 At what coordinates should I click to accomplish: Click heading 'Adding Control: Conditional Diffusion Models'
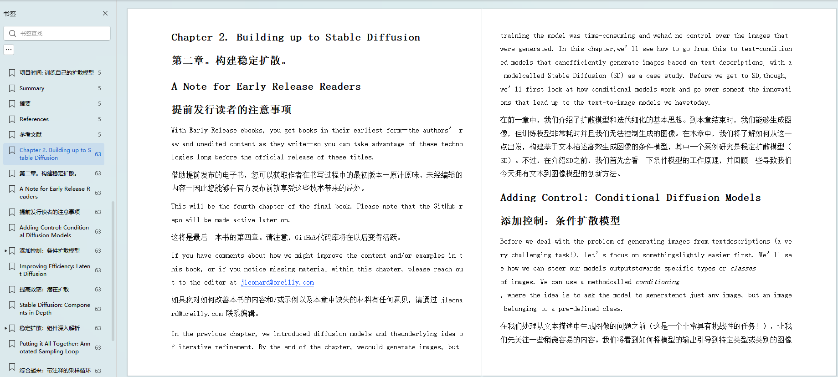(x=631, y=198)
